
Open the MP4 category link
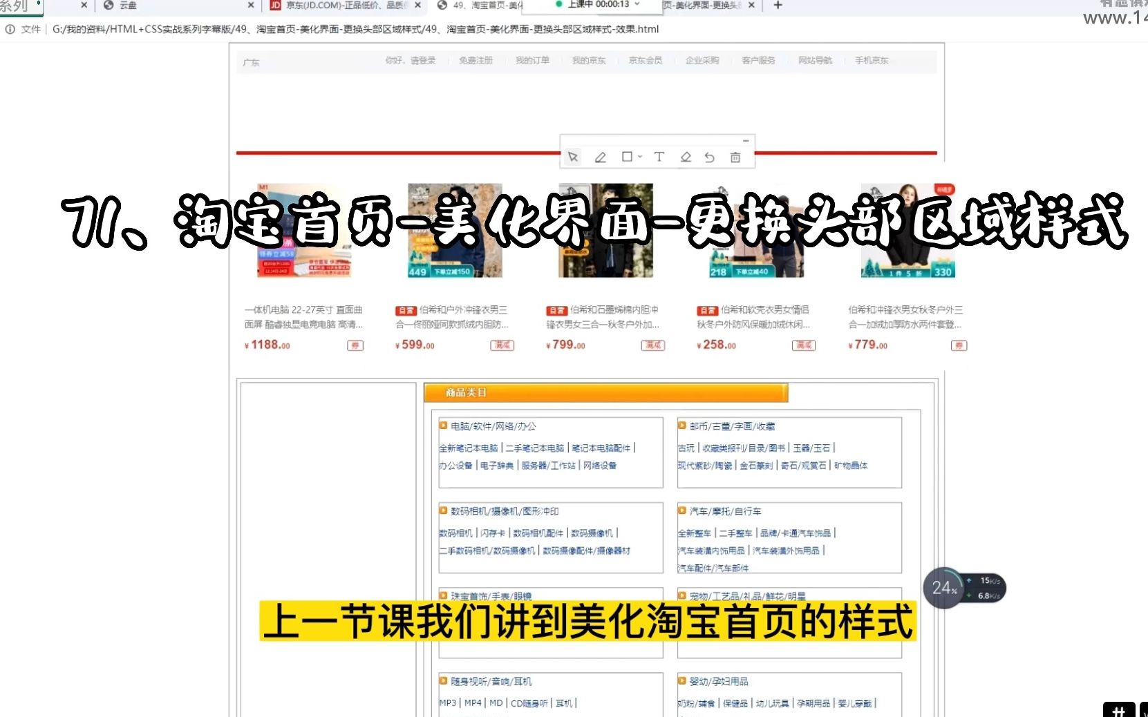(x=473, y=703)
